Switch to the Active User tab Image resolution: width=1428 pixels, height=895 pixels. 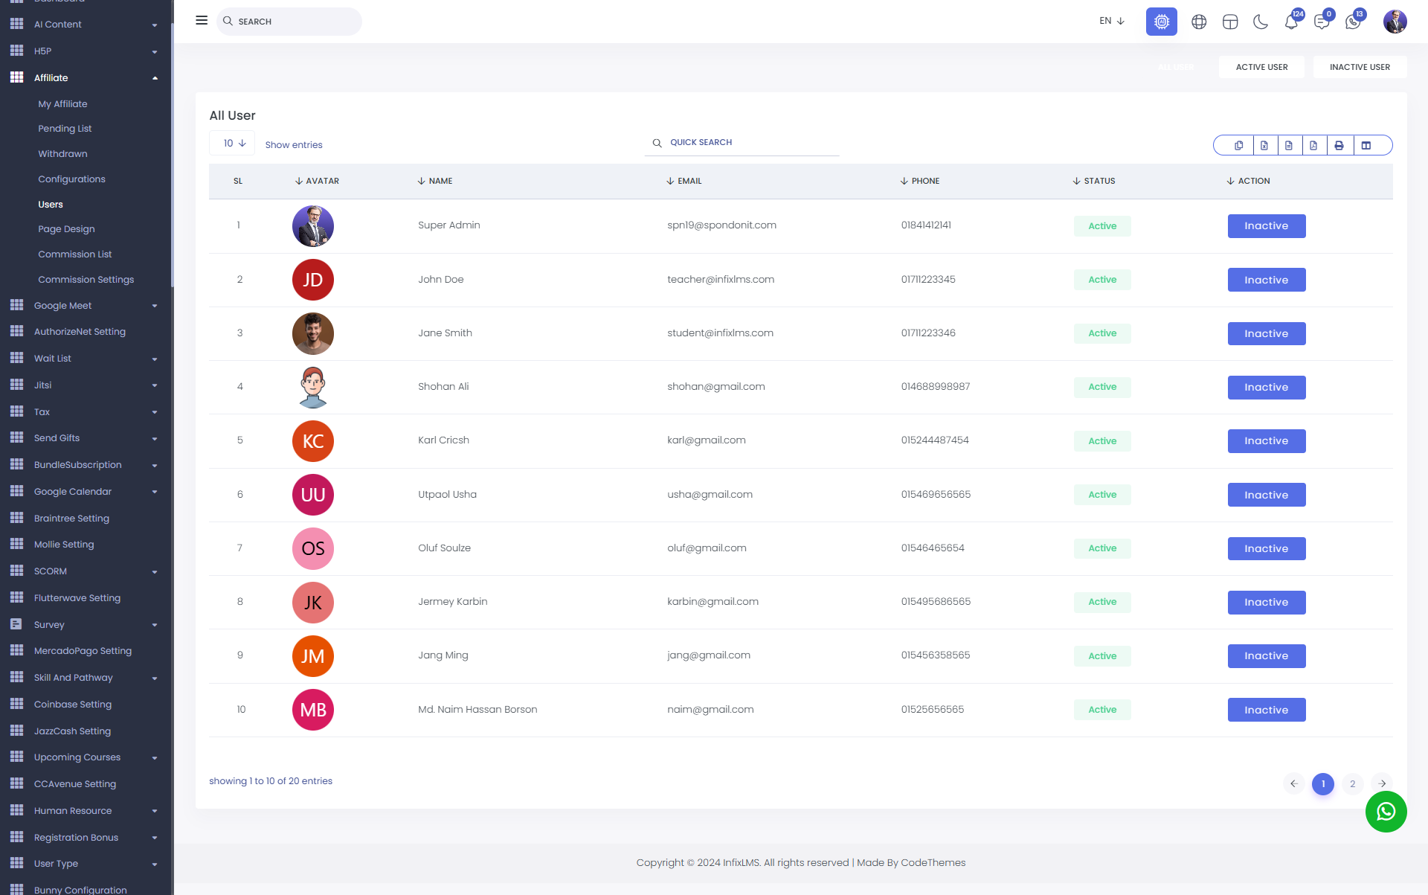(1262, 67)
